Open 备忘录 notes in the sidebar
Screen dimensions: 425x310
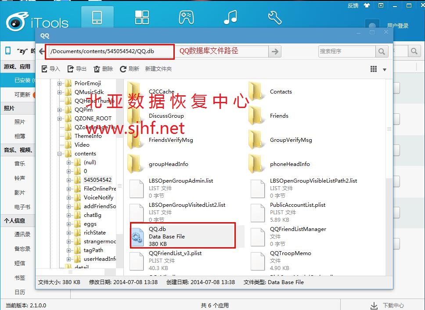[22, 249]
